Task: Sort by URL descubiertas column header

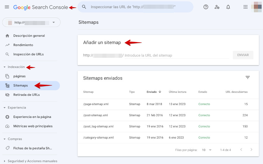Action: pos(236,92)
